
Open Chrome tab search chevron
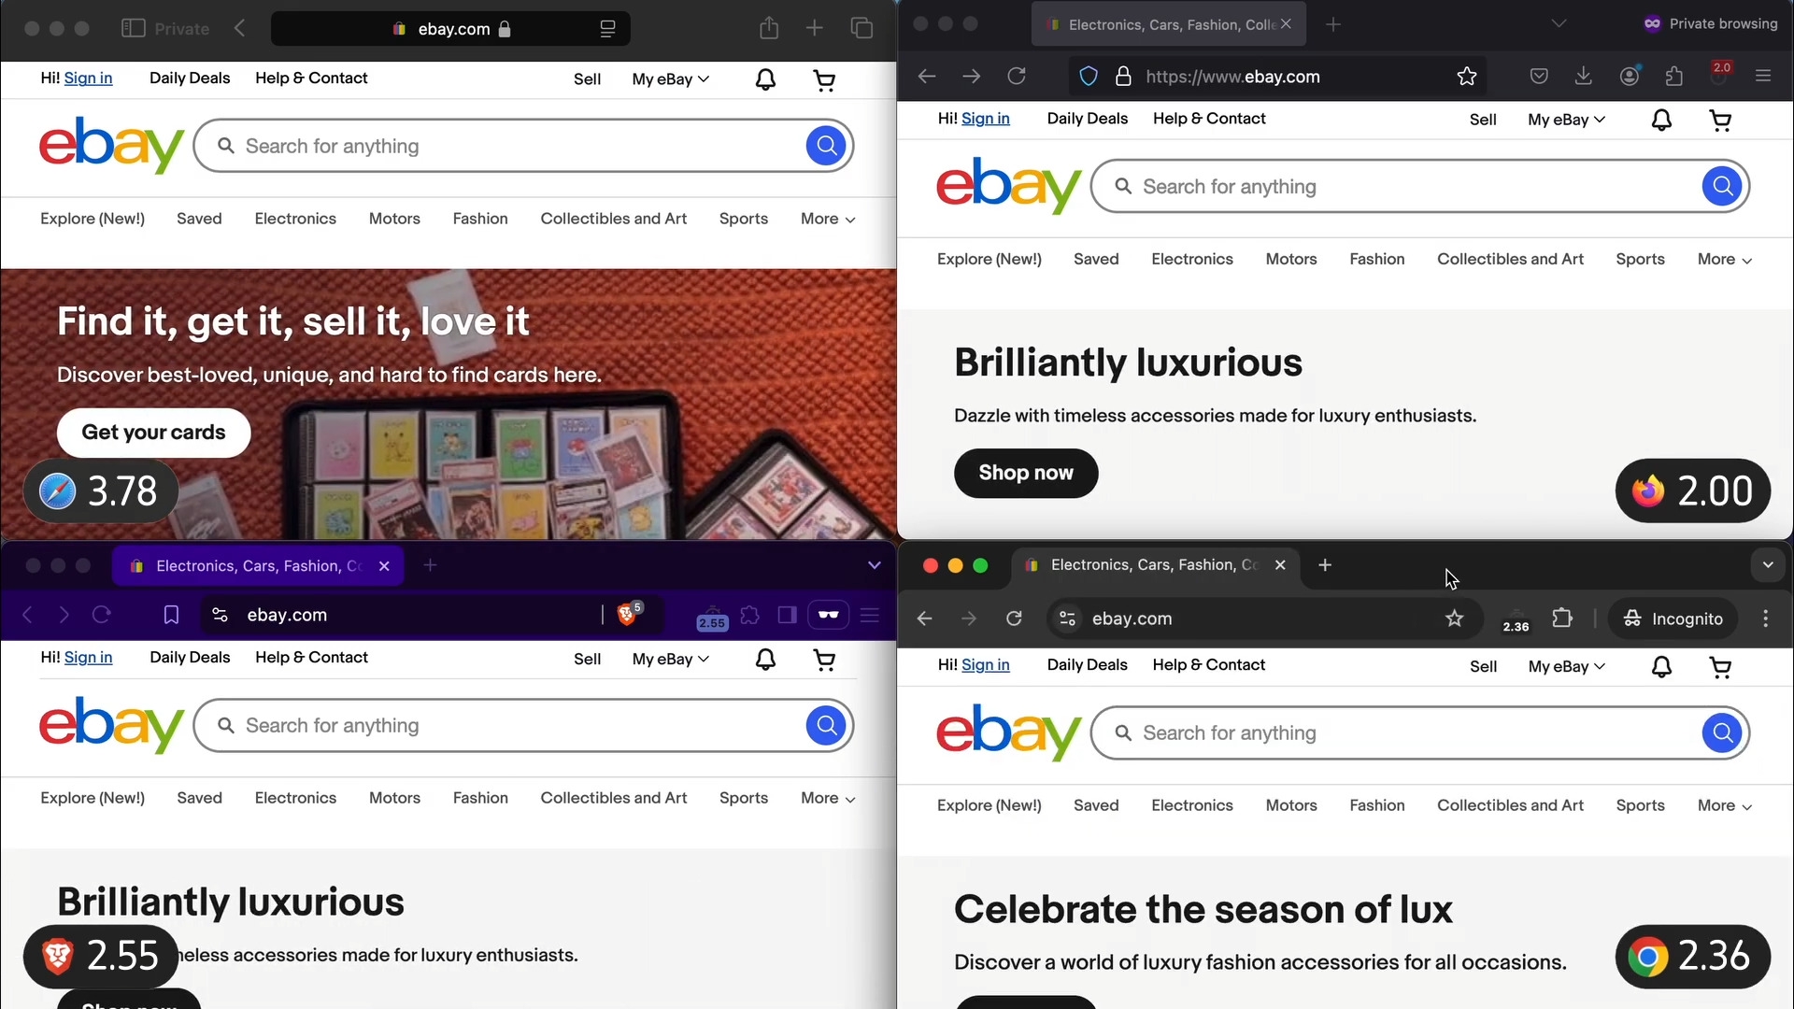[1768, 565]
